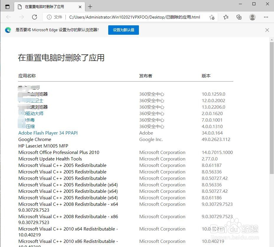This screenshot has width=274, height=247.
Task: View site information icon in address bar
Action: 49,17
